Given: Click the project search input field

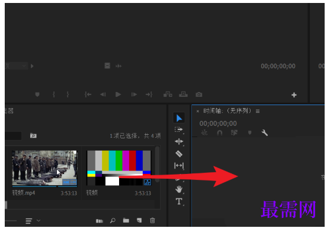Looking at the screenshot, I should click(13, 136).
